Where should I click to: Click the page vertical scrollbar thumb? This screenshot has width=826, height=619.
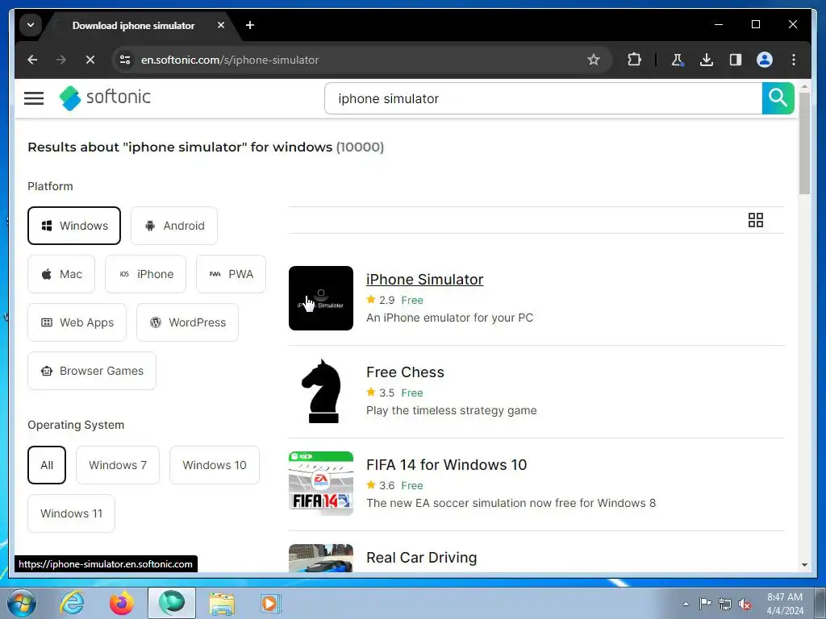pos(804,143)
